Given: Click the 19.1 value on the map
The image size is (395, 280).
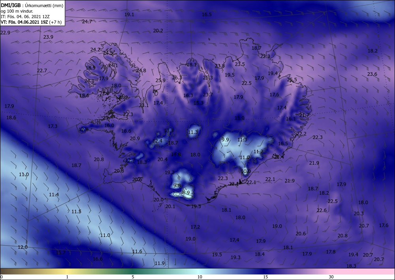Looking at the screenshot, I should coord(129,15).
